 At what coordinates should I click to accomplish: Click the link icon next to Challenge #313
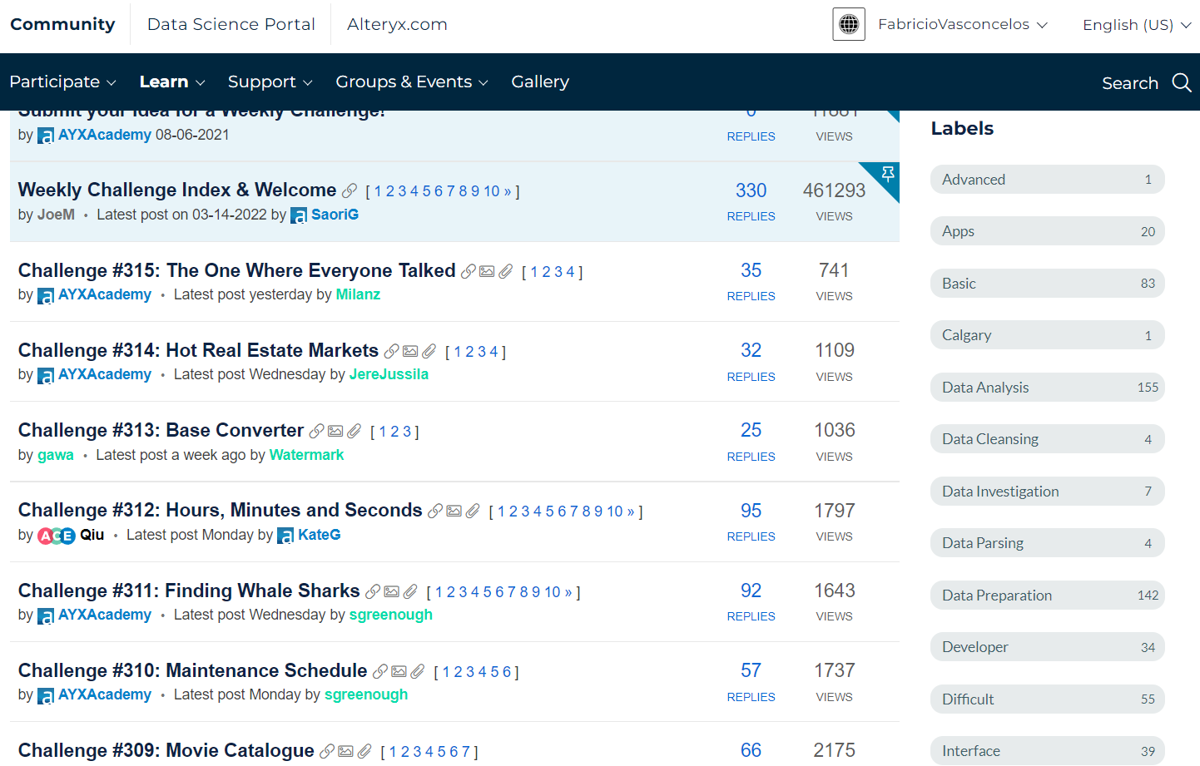pyautogui.click(x=316, y=431)
